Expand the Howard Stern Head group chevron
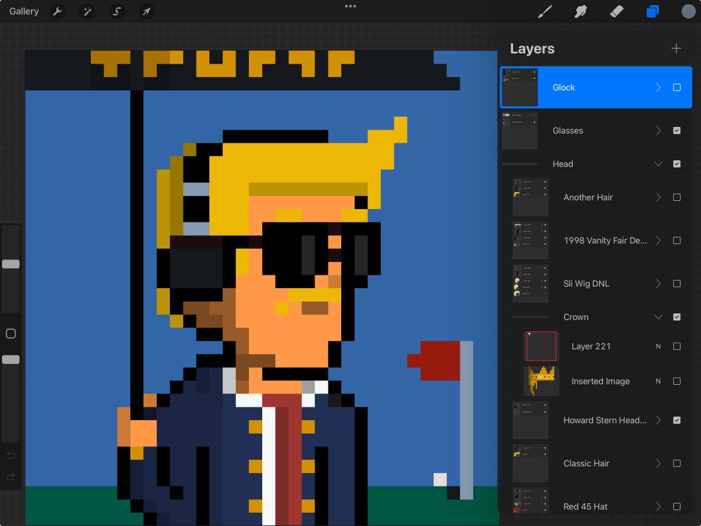The image size is (701, 526). coord(658,420)
